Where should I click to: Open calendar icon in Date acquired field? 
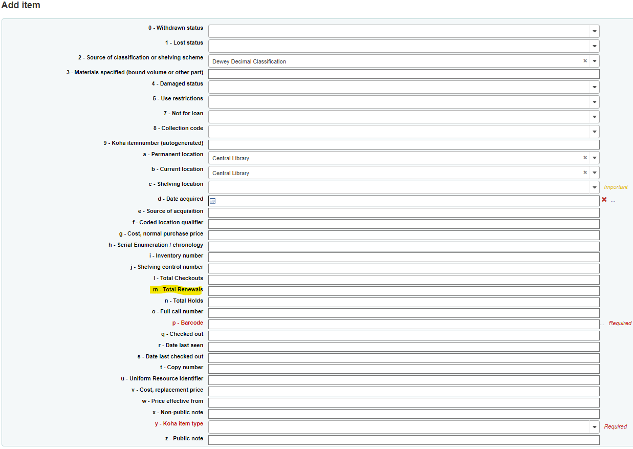(x=213, y=201)
